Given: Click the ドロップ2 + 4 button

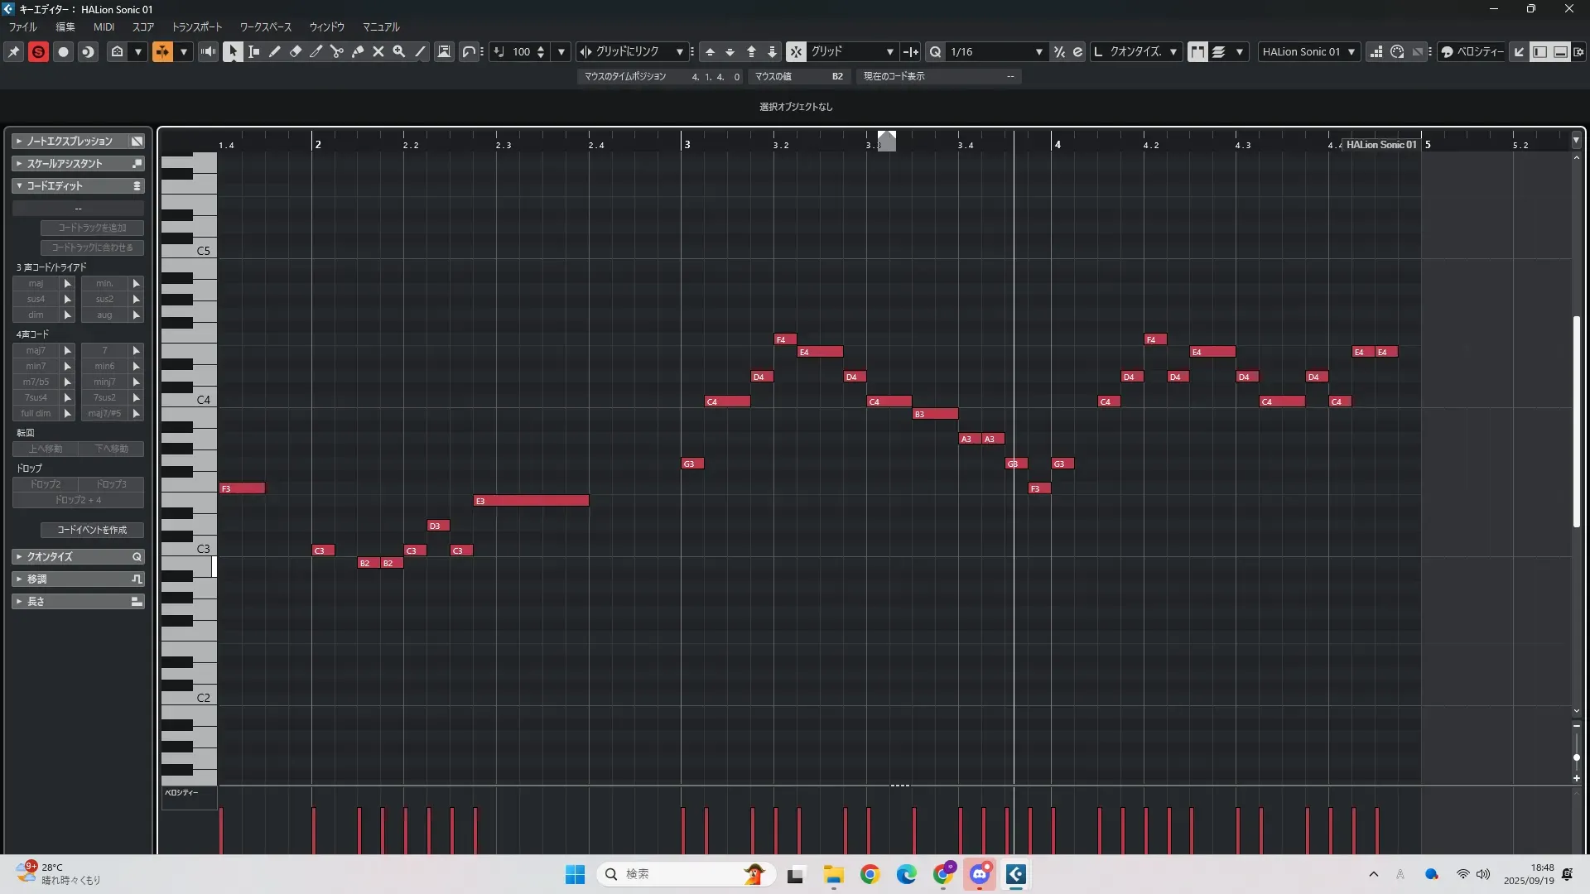Looking at the screenshot, I should 78,500.
